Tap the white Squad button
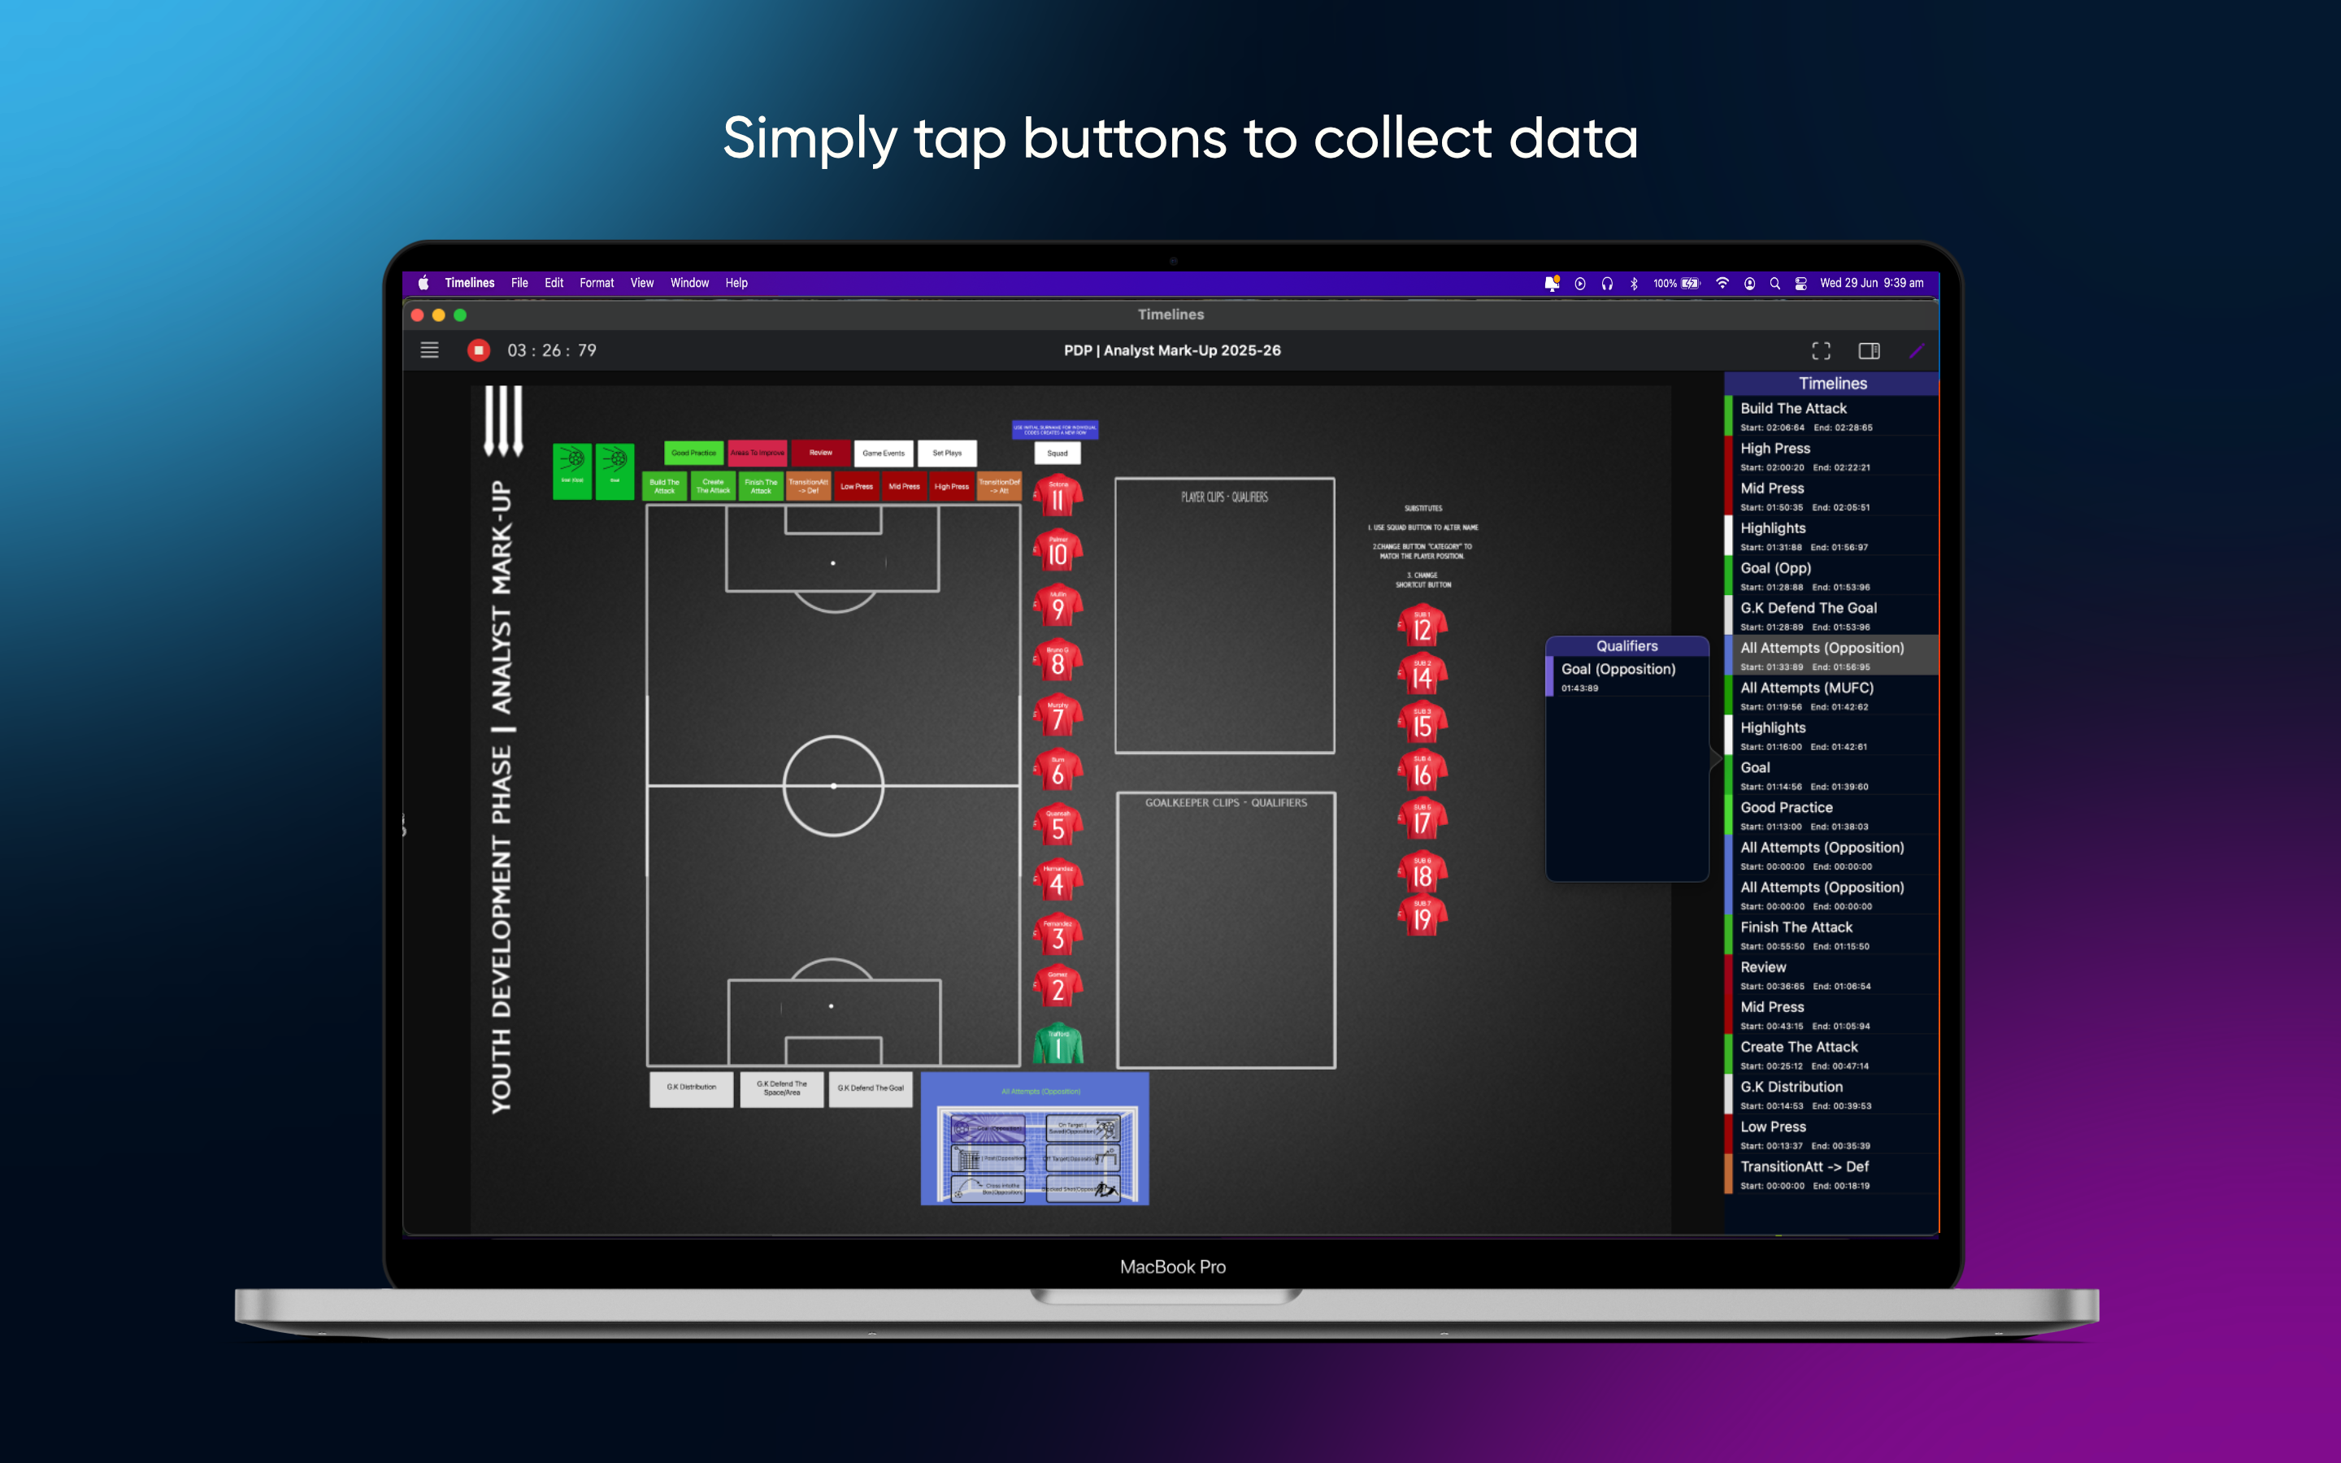This screenshot has height=1463, width=2341. [x=1058, y=453]
